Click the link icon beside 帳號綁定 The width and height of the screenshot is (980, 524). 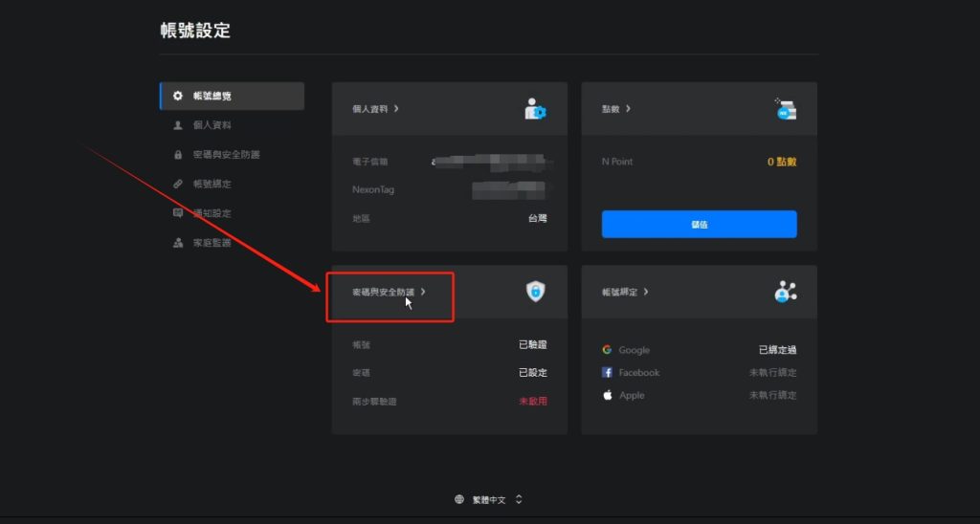click(177, 184)
